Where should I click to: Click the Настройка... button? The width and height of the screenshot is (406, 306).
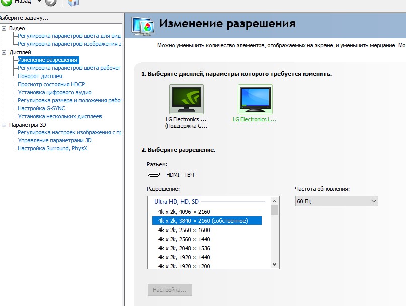click(x=170, y=290)
